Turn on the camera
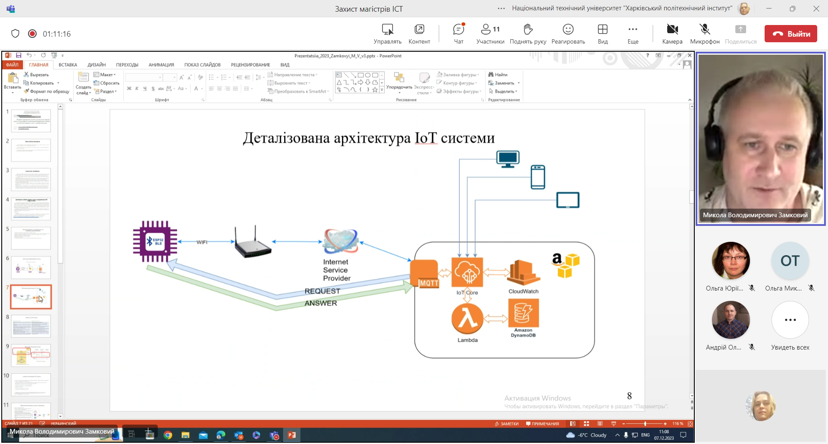Image resolution: width=828 pixels, height=444 pixels. tap(672, 34)
